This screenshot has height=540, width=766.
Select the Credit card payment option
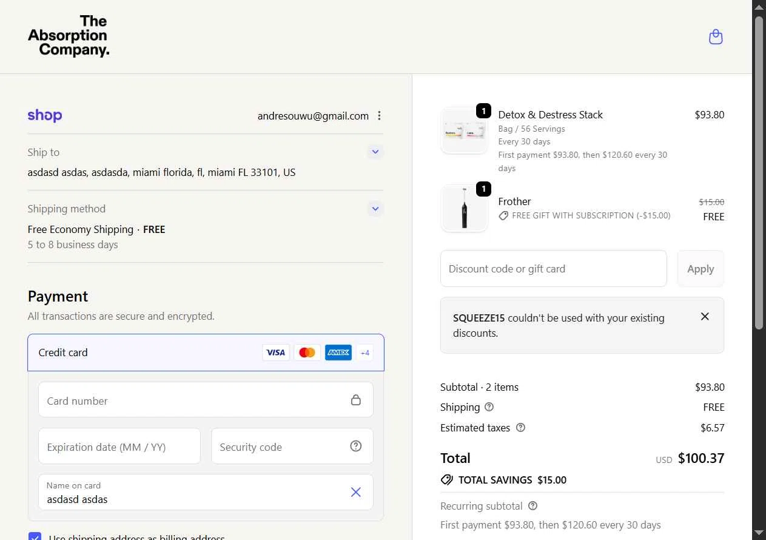coord(206,353)
